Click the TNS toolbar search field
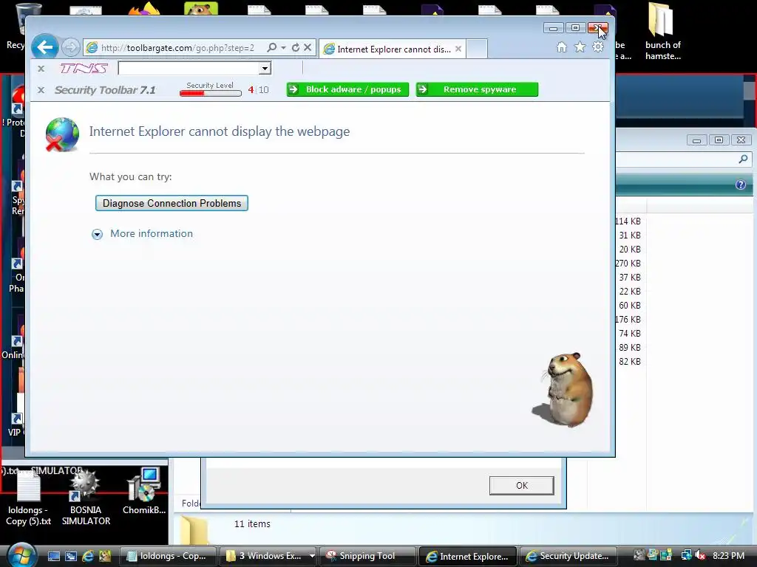The height and width of the screenshot is (567, 757). pyautogui.click(x=189, y=69)
